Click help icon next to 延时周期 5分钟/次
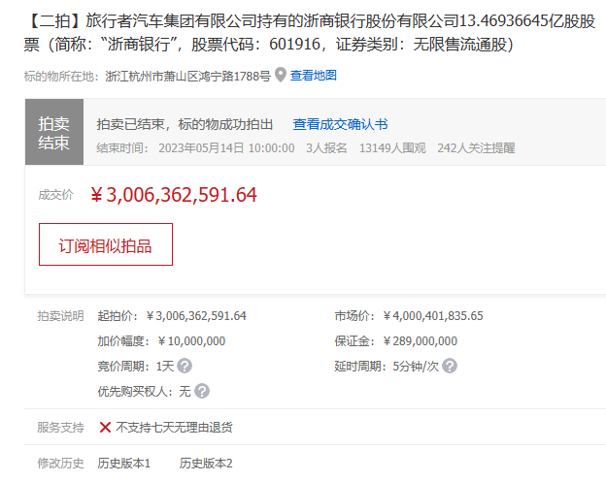This screenshot has width=606, height=482. pyautogui.click(x=450, y=366)
